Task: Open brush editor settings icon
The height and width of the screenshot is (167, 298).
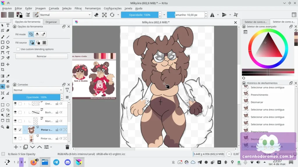Action: coord(28,15)
